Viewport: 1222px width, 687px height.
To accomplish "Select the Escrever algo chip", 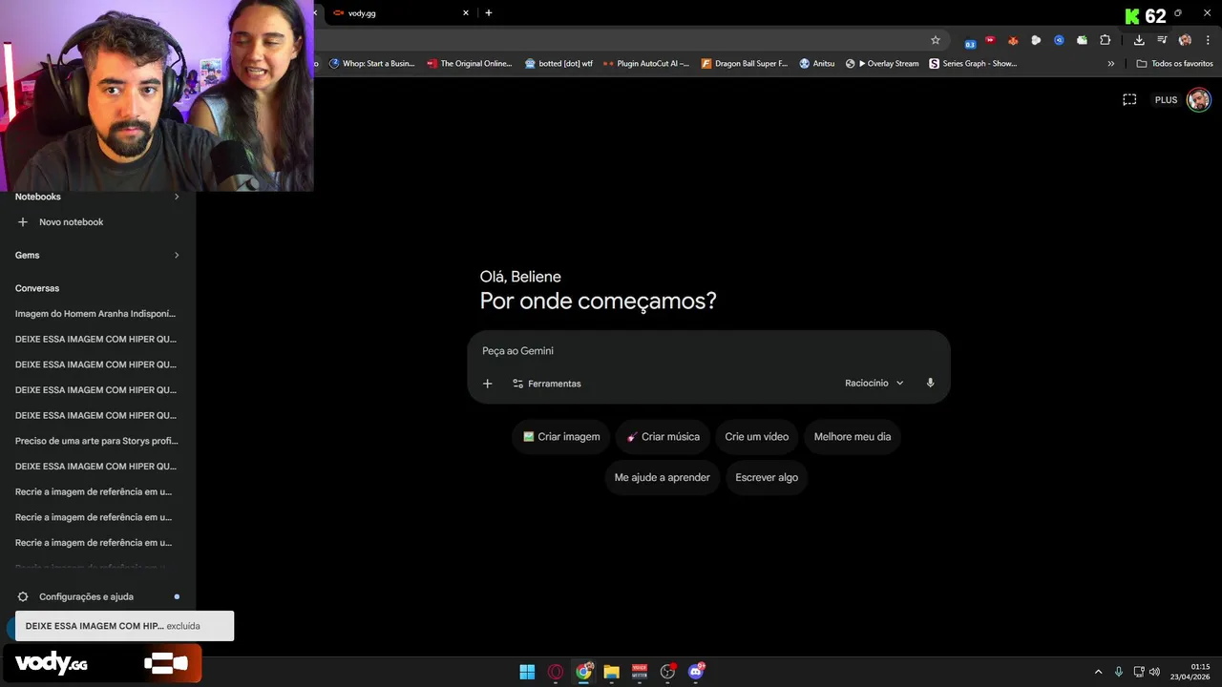I will 767,477.
